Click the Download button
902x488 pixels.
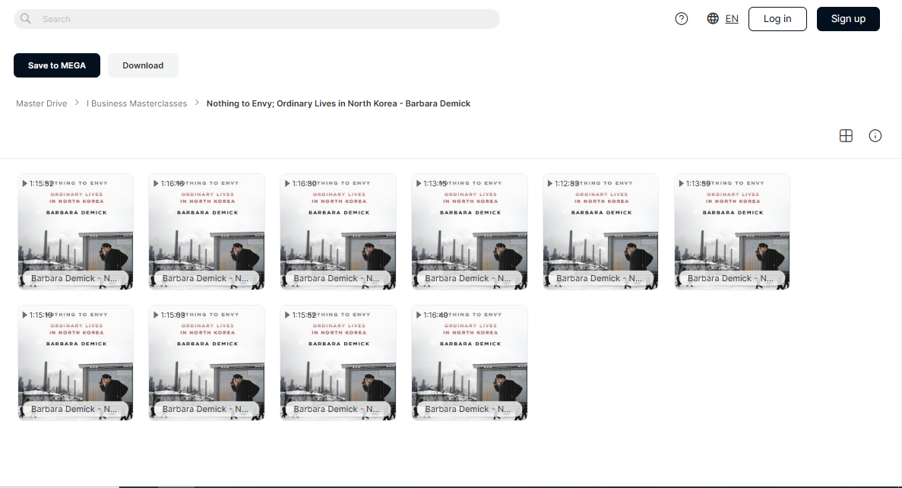tap(143, 65)
